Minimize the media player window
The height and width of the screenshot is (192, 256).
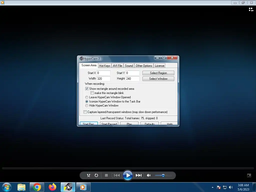(235, 2)
